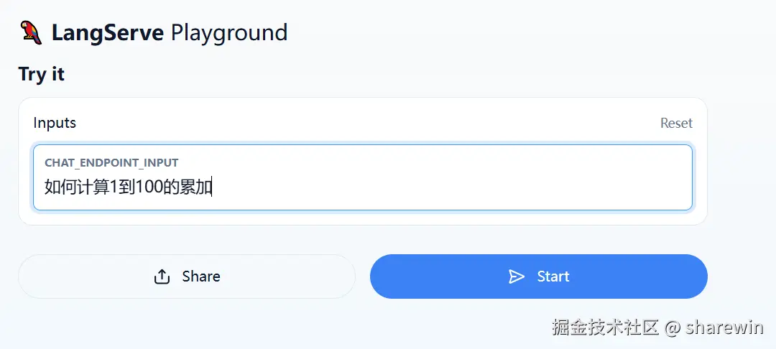Click the CHAT_ENDPOINT_INPUT field label

(x=111, y=163)
